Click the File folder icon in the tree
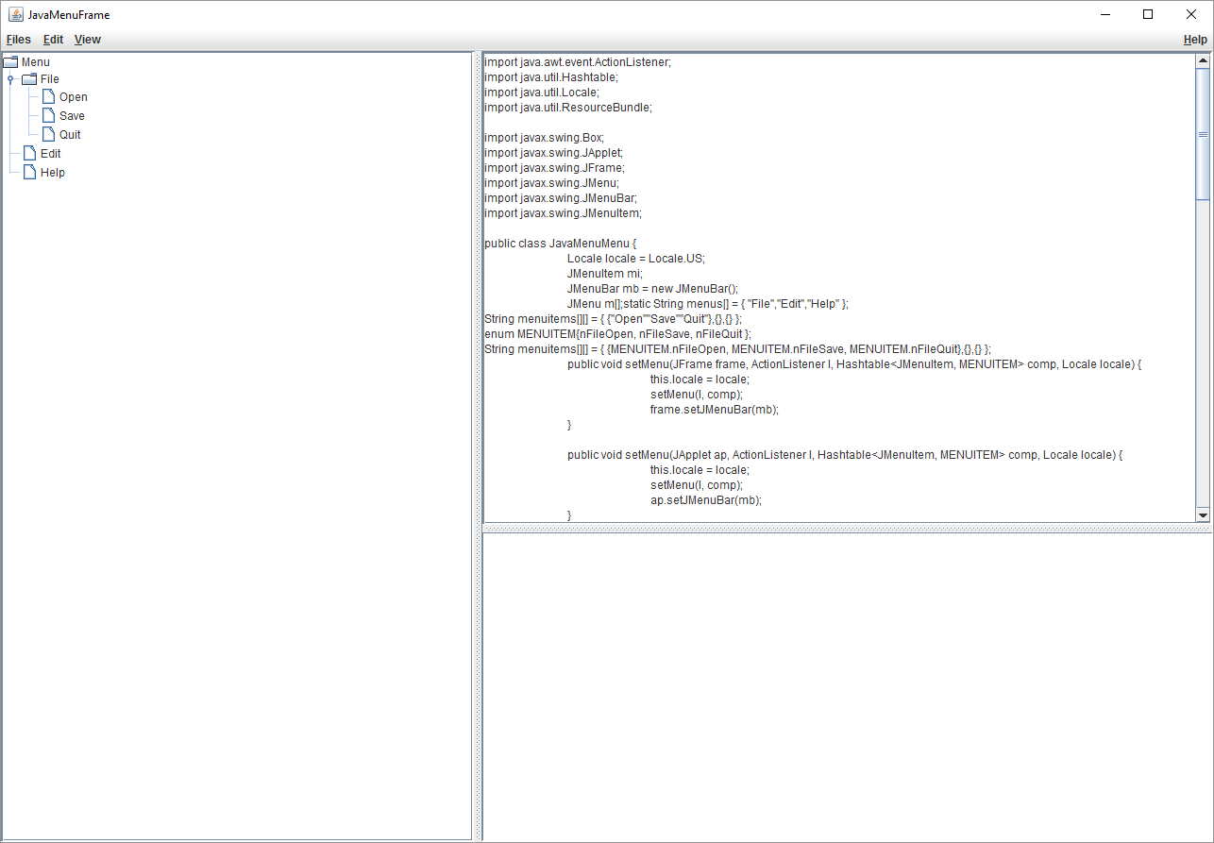The height and width of the screenshot is (843, 1214). click(31, 78)
